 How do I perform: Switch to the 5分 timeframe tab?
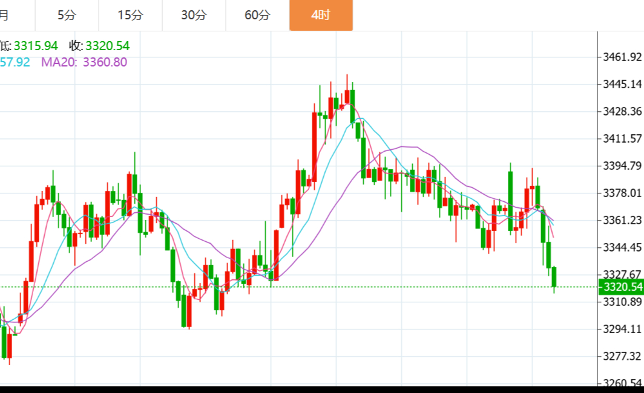(x=67, y=15)
